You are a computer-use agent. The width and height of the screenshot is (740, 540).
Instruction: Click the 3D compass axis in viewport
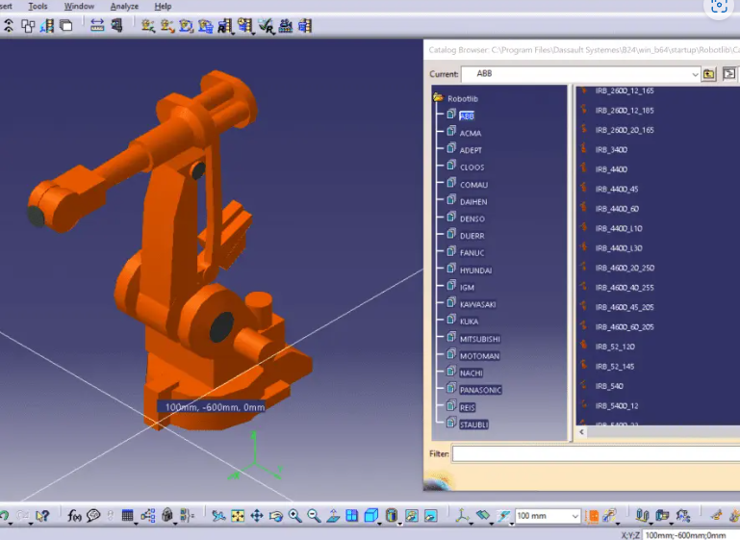pyautogui.click(x=255, y=456)
